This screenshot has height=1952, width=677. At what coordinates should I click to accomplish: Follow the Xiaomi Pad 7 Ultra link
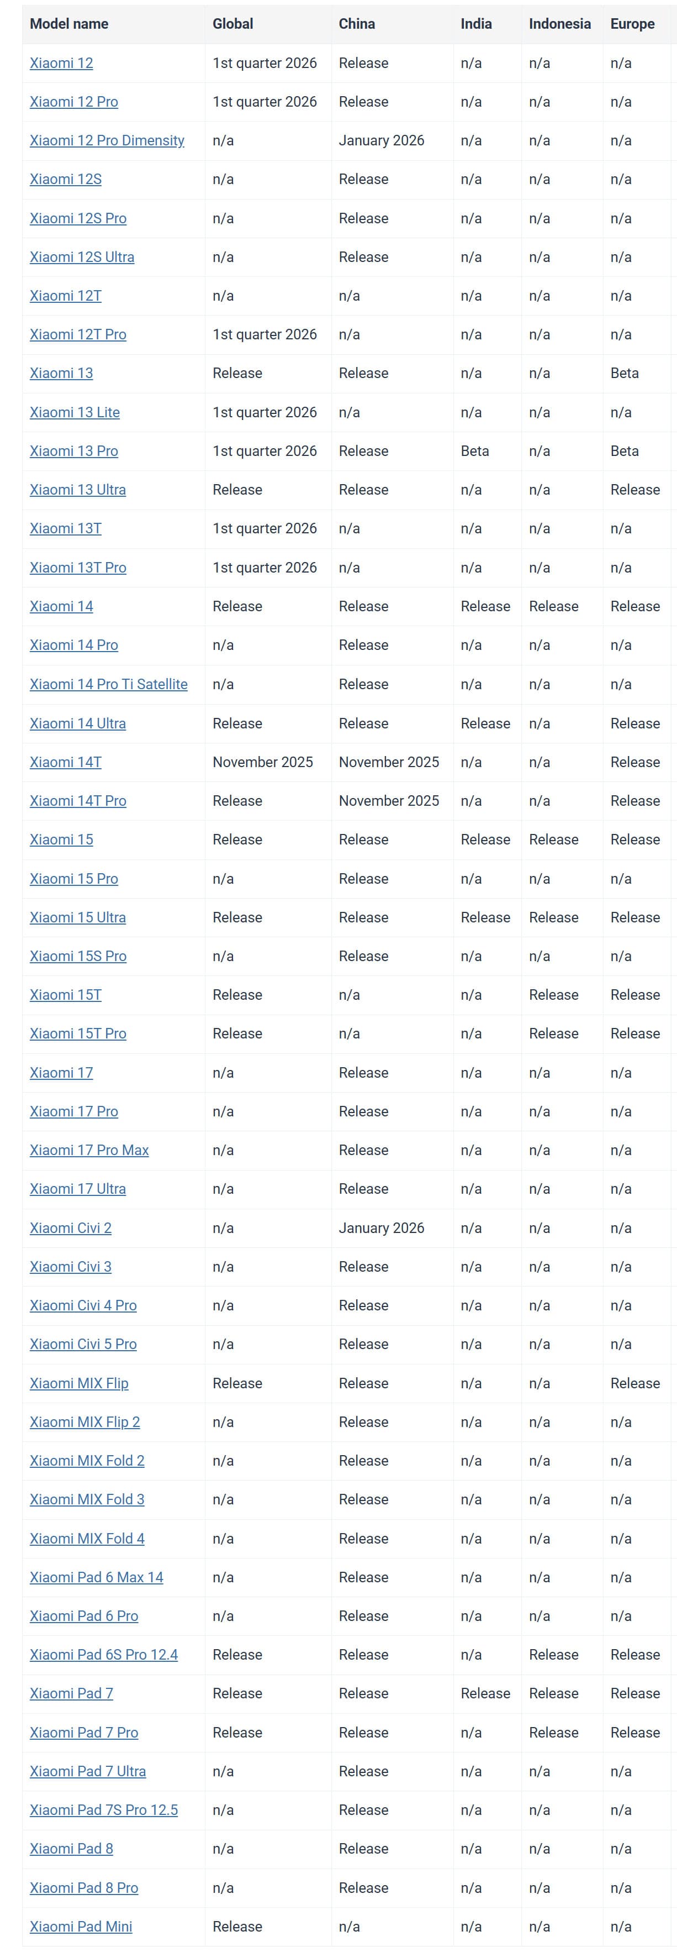[x=87, y=1772]
